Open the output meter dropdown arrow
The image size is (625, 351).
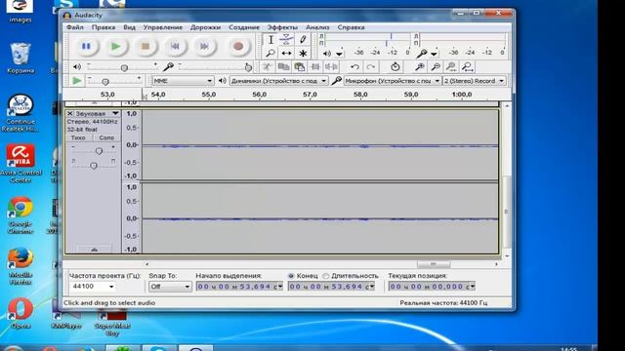339,54
